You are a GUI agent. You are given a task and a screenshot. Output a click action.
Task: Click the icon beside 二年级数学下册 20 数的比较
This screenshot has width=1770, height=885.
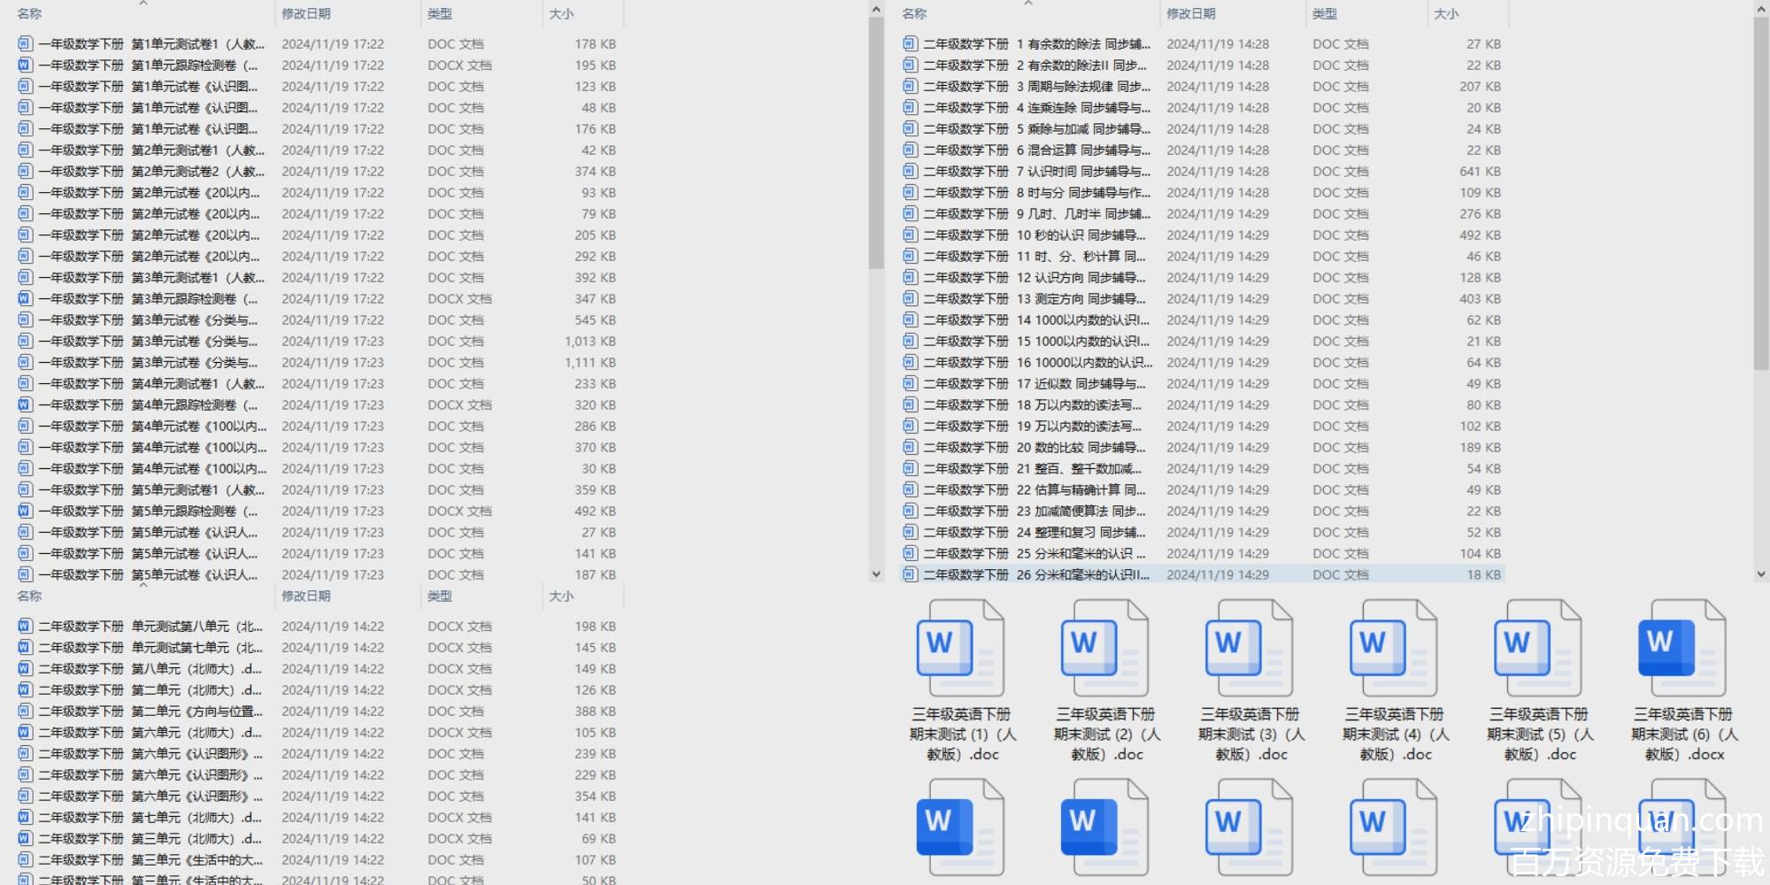[x=910, y=447]
